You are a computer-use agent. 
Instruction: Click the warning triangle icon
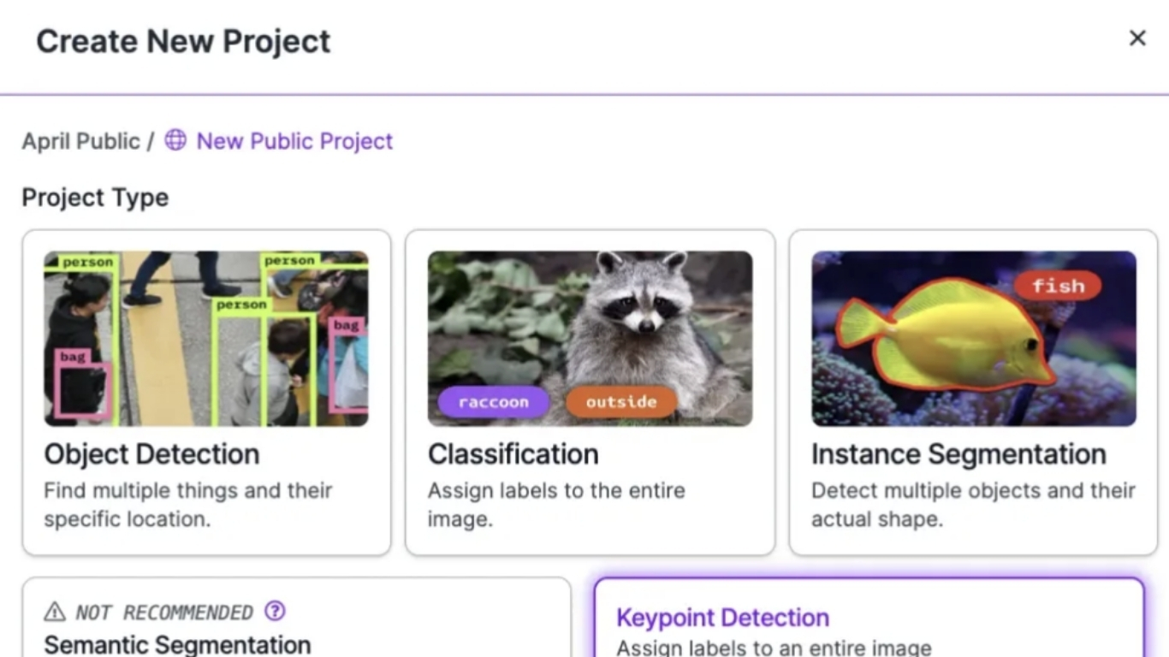tap(55, 612)
